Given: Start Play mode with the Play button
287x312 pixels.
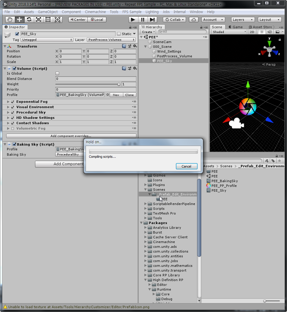Looking at the screenshot, I should coord(133,20).
